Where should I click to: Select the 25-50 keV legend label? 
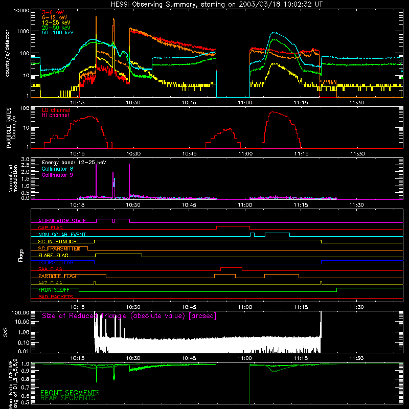click(x=56, y=28)
